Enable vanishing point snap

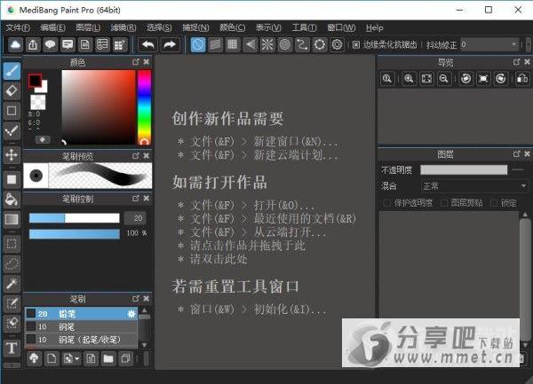251,44
